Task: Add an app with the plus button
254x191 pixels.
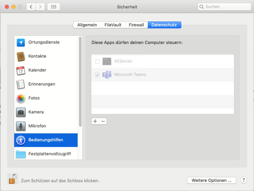Action: [x=95, y=121]
